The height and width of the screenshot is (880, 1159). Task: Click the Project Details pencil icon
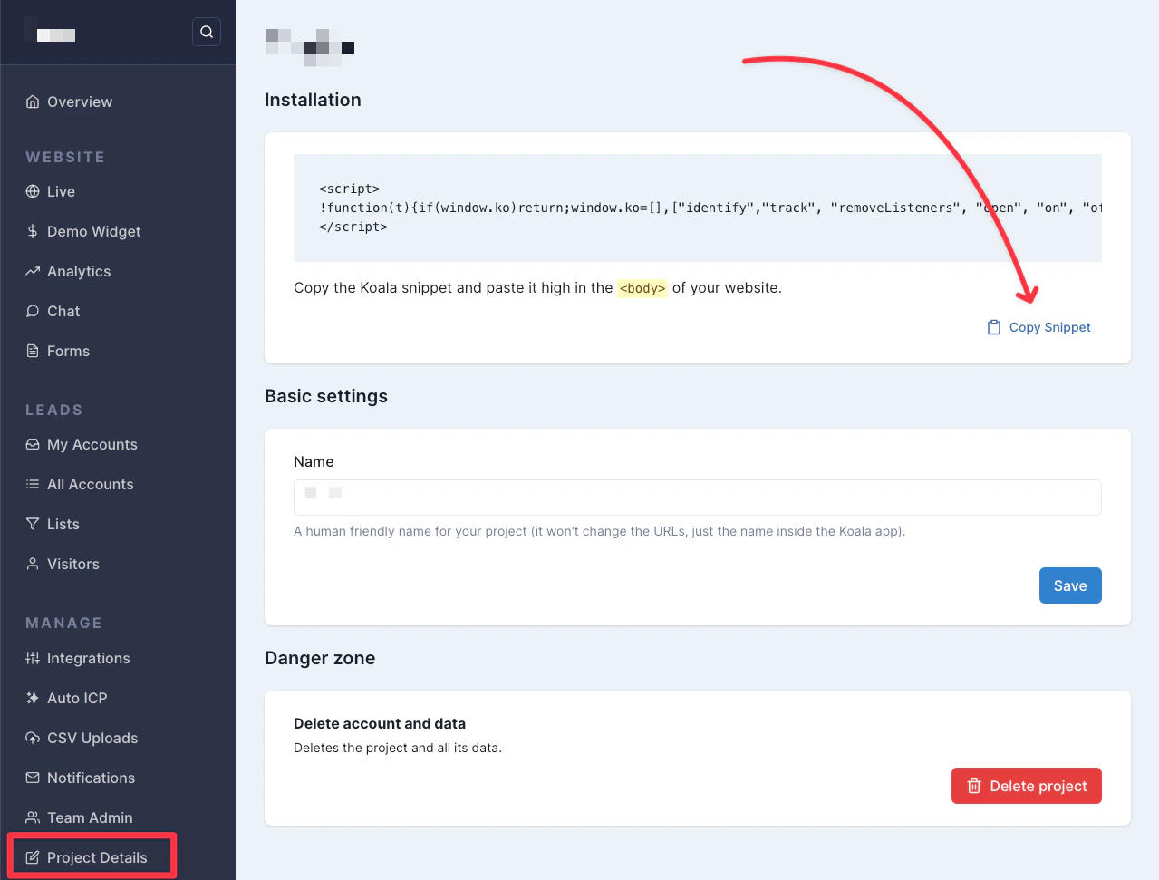(x=33, y=857)
